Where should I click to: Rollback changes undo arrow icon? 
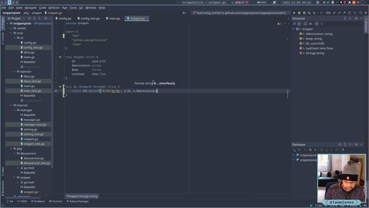tap(355, 13)
